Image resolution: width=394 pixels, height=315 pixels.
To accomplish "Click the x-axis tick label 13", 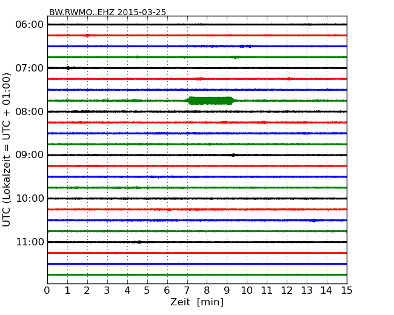I will point(307,291).
